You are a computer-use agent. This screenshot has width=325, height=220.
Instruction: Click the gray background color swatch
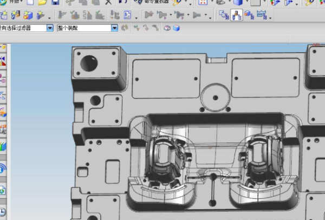coord(255,3)
